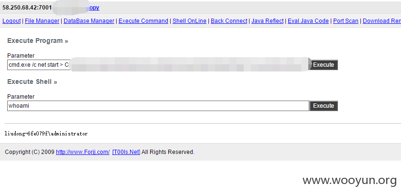Select the Execute Command menu link
The image size is (401, 194).
click(x=143, y=21)
